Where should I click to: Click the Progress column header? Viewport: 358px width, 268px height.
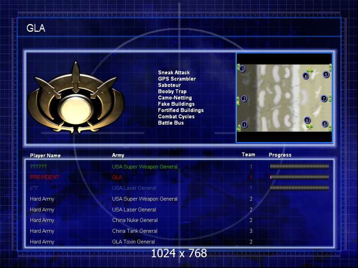(280, 155)
